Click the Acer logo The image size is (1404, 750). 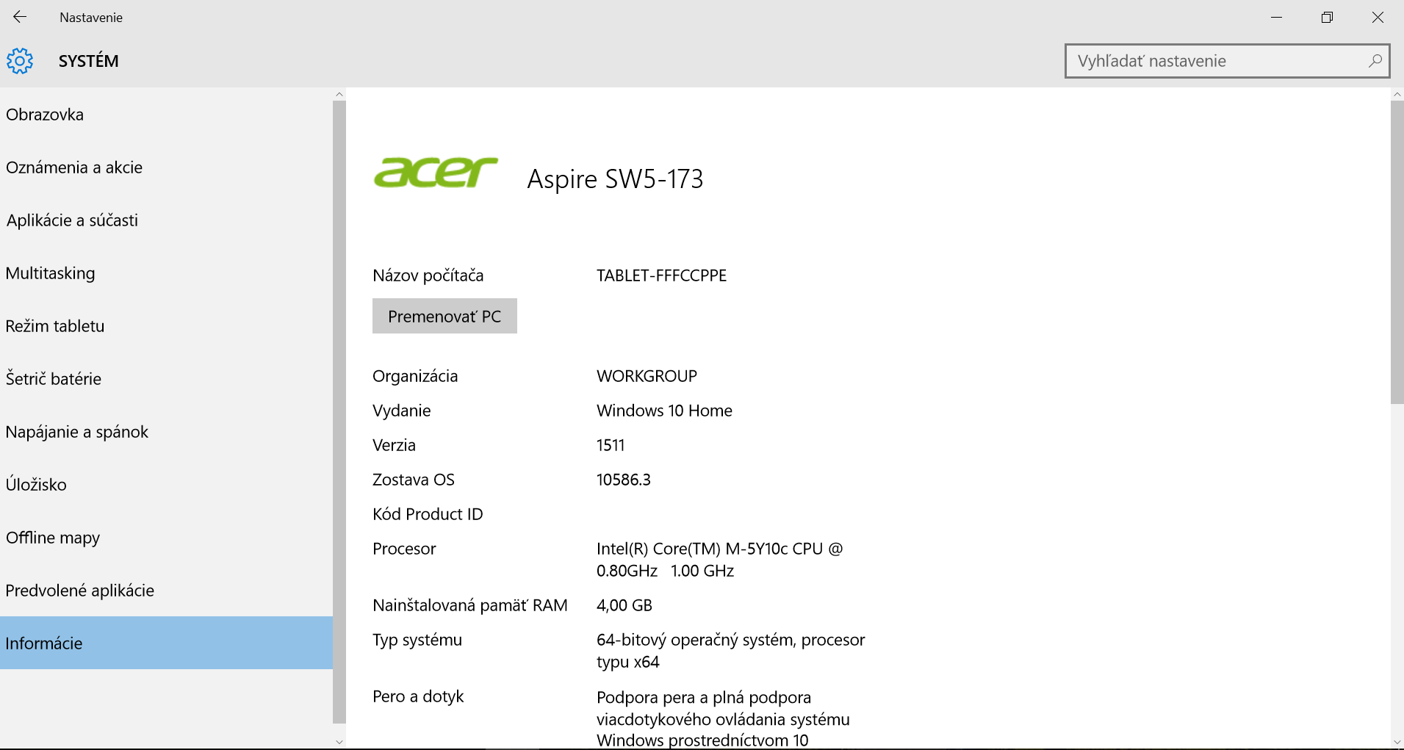coord(436,173)
